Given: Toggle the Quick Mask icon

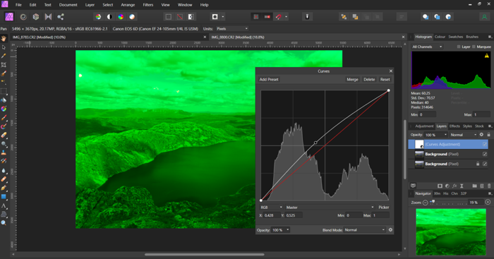Looking at the screenshot, I should pyautogui.click(x=215, y=17).
